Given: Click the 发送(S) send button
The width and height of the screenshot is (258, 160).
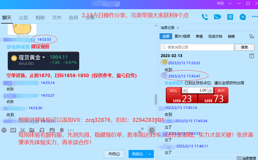Looking at the screenshot, I should coord(137,154).
